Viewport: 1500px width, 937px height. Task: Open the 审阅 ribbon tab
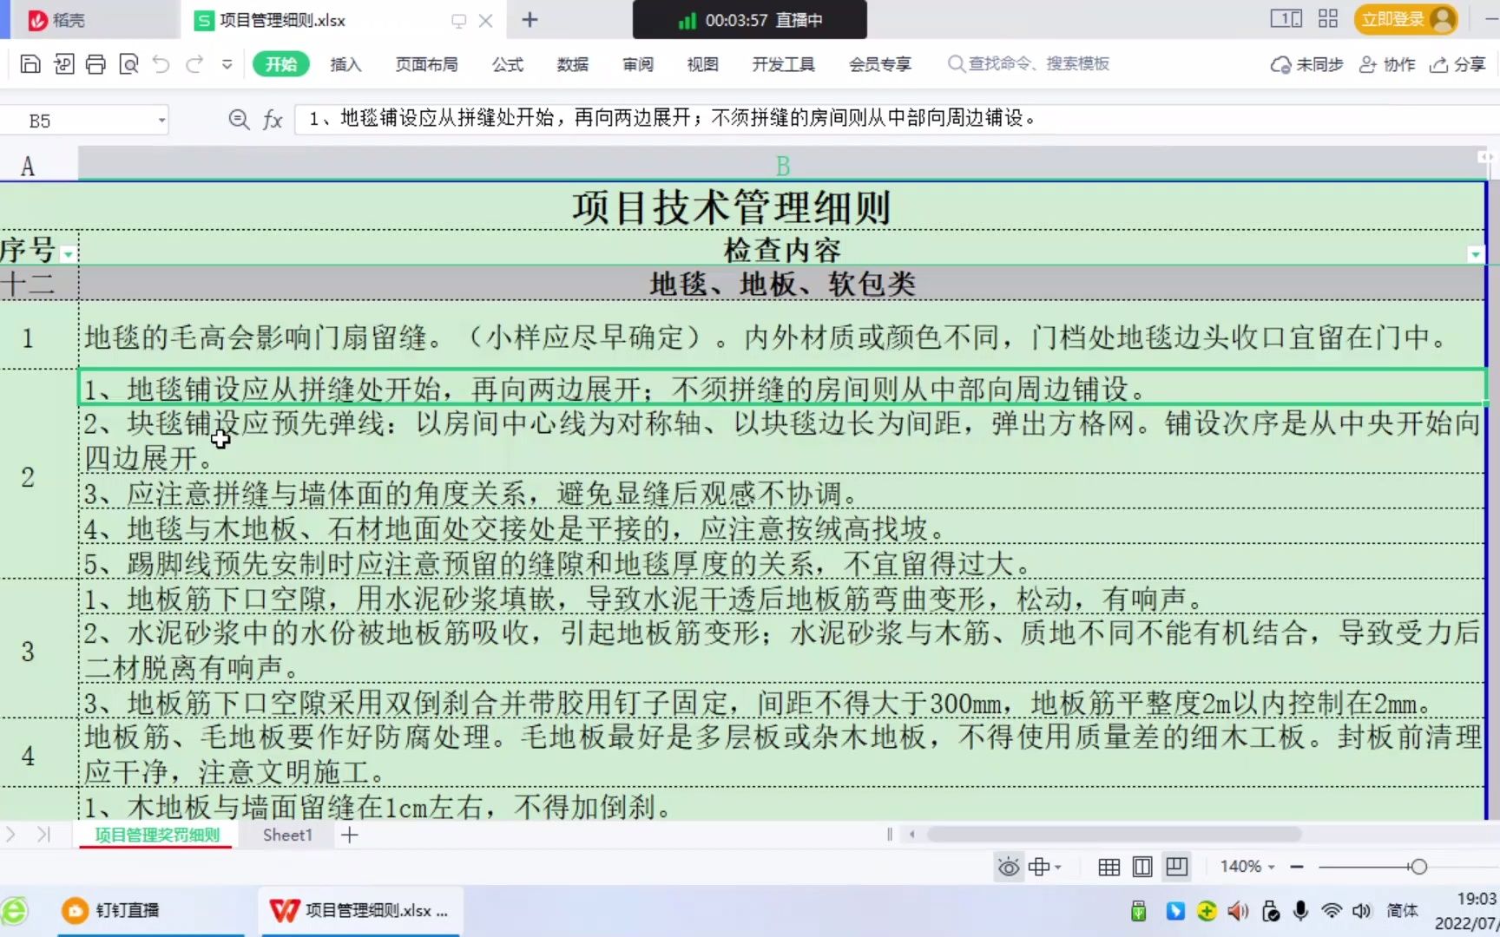[638, 64]
